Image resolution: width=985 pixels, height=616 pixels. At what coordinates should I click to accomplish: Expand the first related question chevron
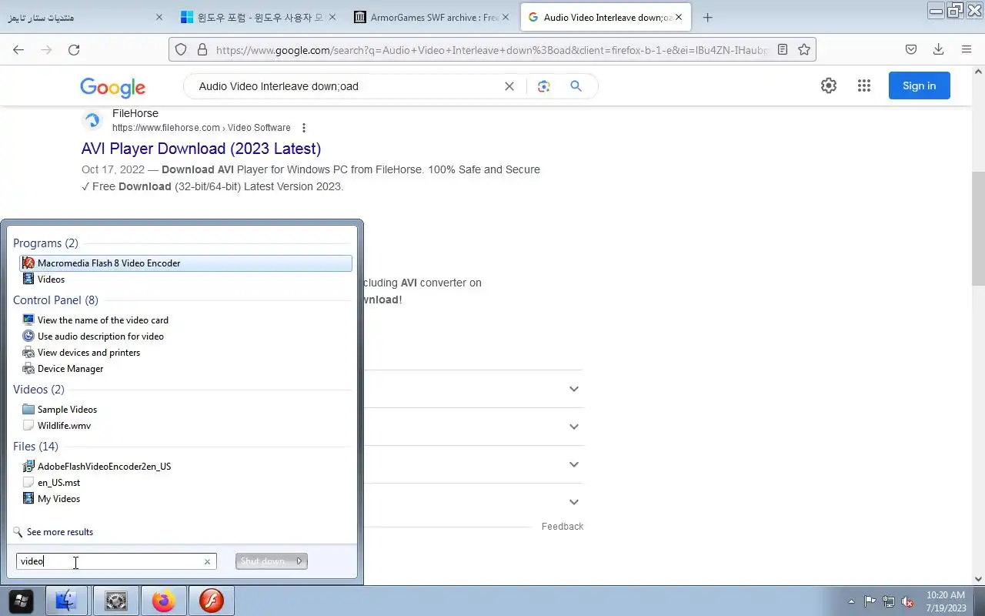[x=574, y=389]
